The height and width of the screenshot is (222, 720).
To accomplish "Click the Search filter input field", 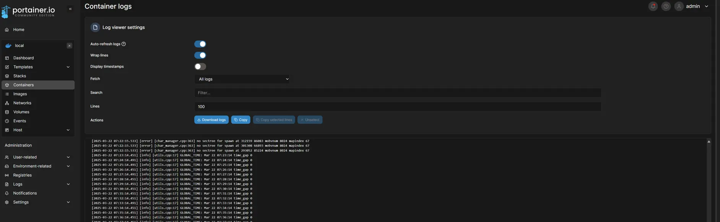I will click(x=397, y=93).
